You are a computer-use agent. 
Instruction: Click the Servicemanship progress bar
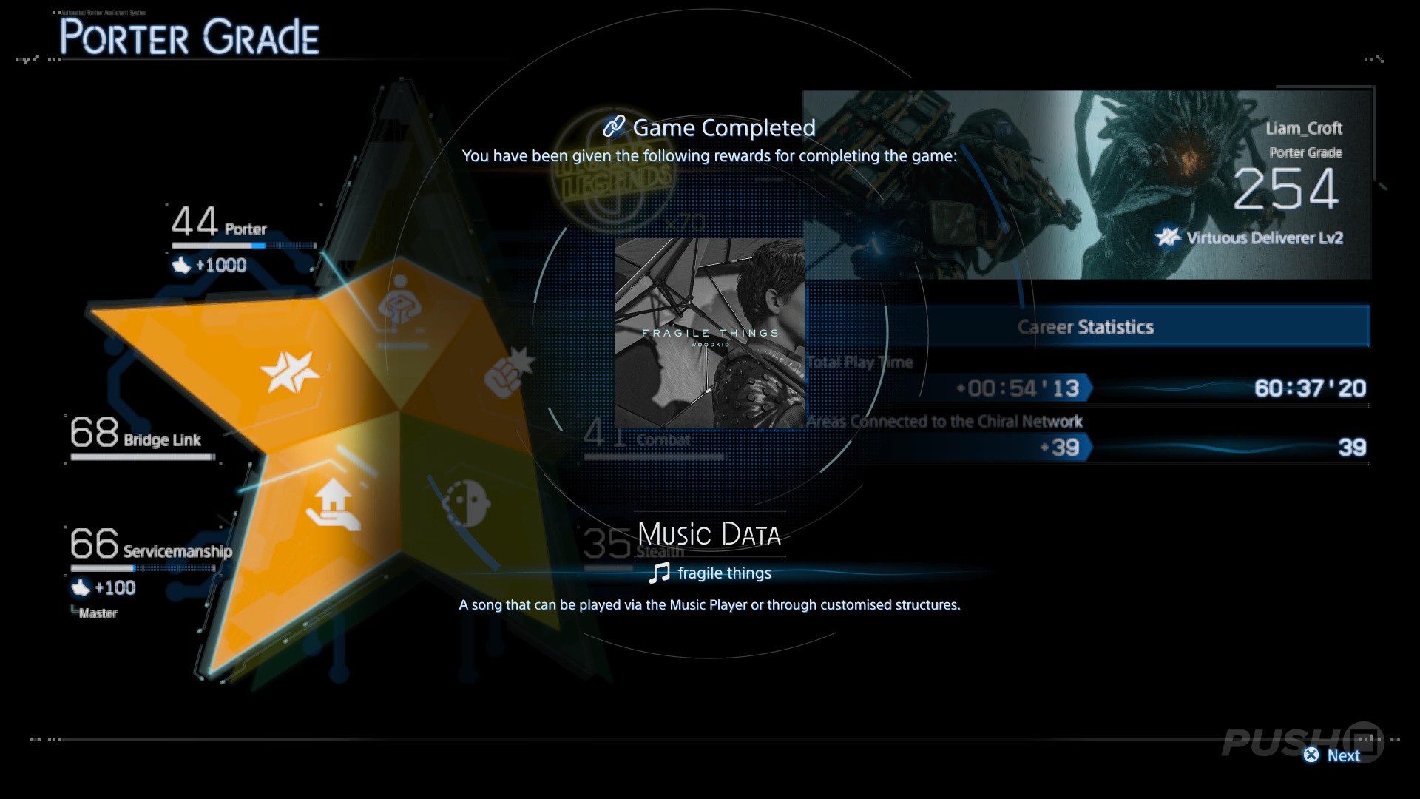point(142,568)
